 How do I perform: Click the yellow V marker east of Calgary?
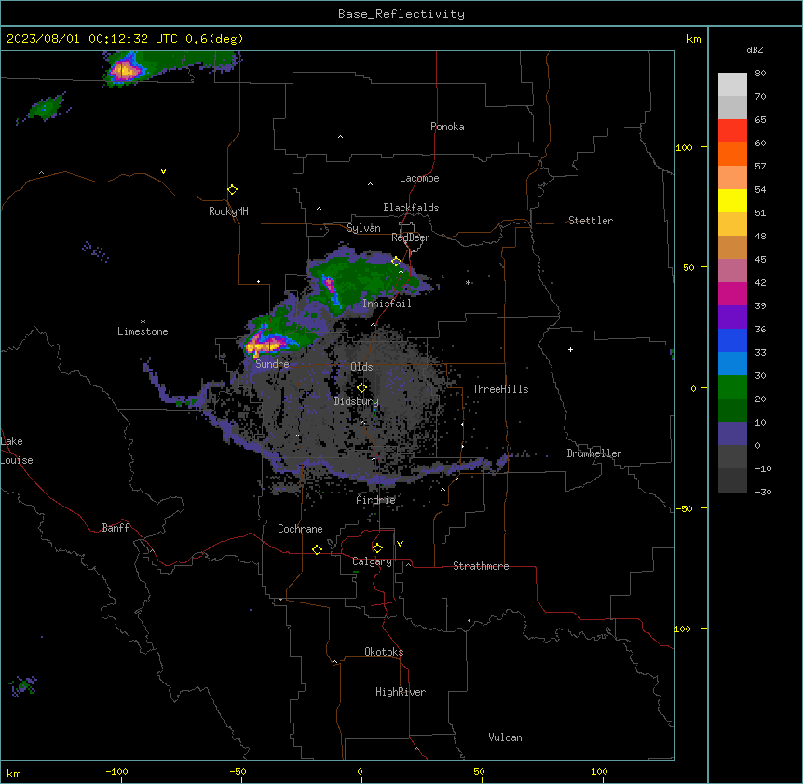(x=400, y=544)
